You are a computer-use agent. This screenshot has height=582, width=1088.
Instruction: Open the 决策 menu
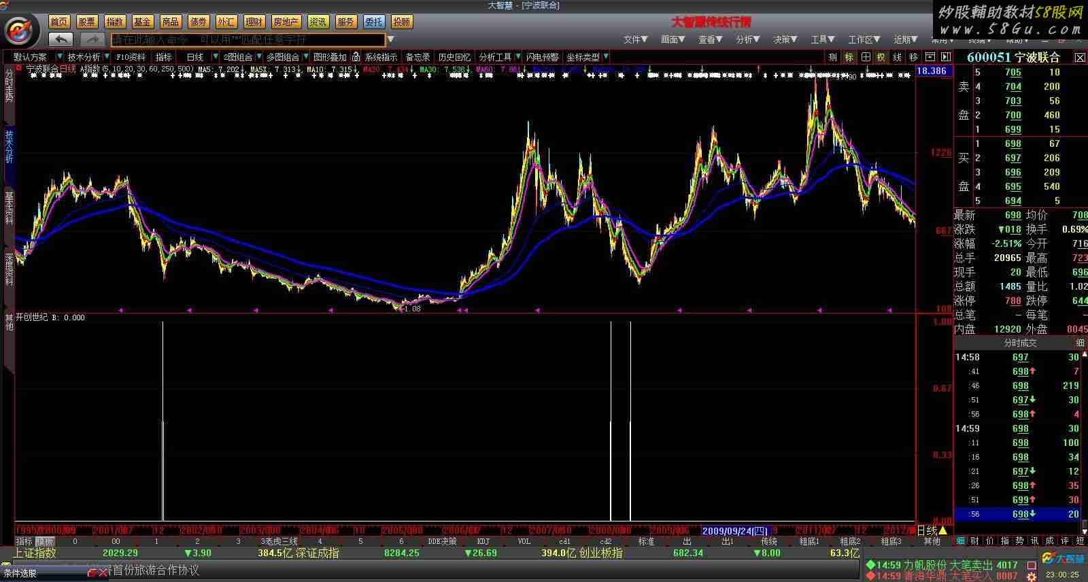(x=785, y=39)
